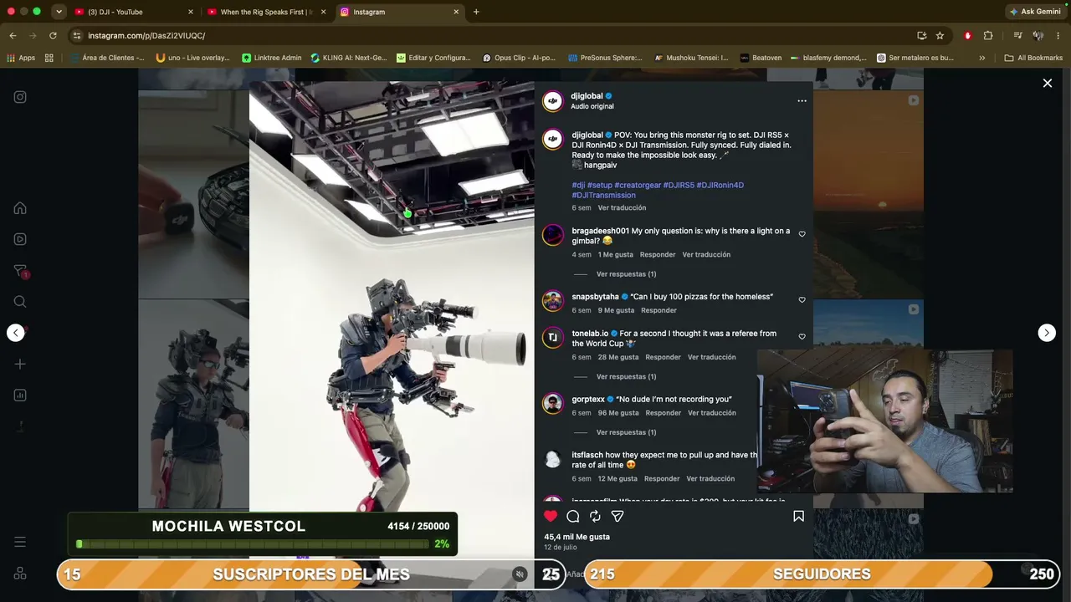The width and height of the screenshot is (1071, 602).
Task: Open the Reels section in the sidebar
Action: coord(20,239)
